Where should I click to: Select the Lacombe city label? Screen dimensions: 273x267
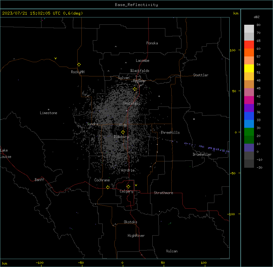click(x=143, y=61)
